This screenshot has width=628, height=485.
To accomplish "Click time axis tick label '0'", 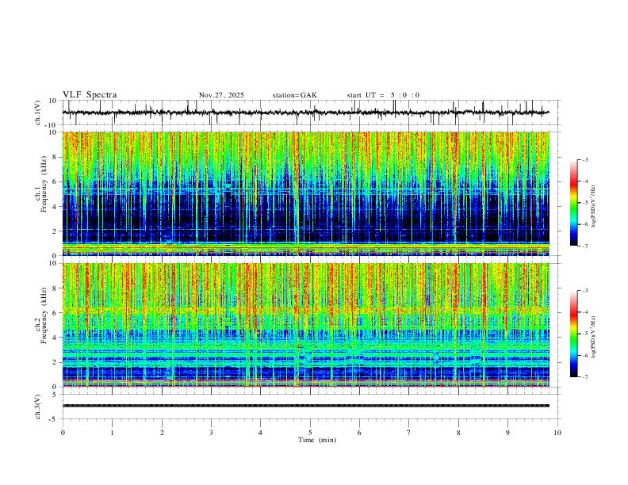I will pos(63,433).
